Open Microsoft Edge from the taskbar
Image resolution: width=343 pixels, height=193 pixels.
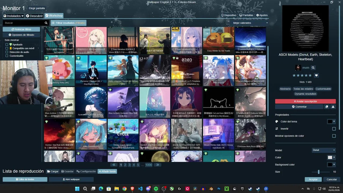click(101, 189)
